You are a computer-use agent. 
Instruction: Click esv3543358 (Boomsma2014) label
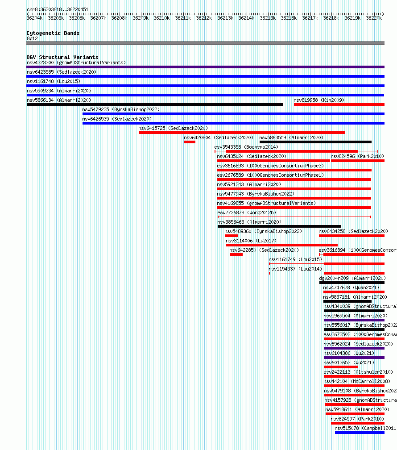246,147
